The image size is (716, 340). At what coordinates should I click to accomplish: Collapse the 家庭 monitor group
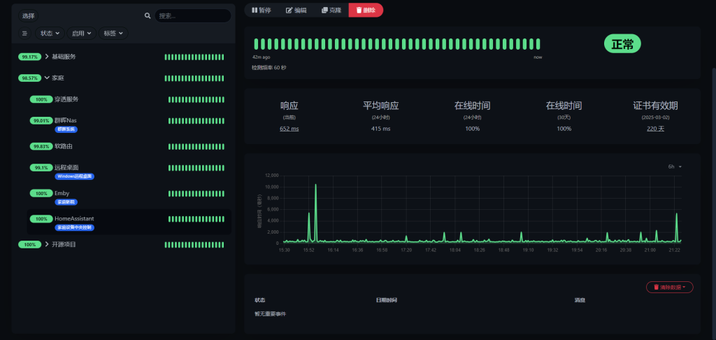tap(47, 78)
